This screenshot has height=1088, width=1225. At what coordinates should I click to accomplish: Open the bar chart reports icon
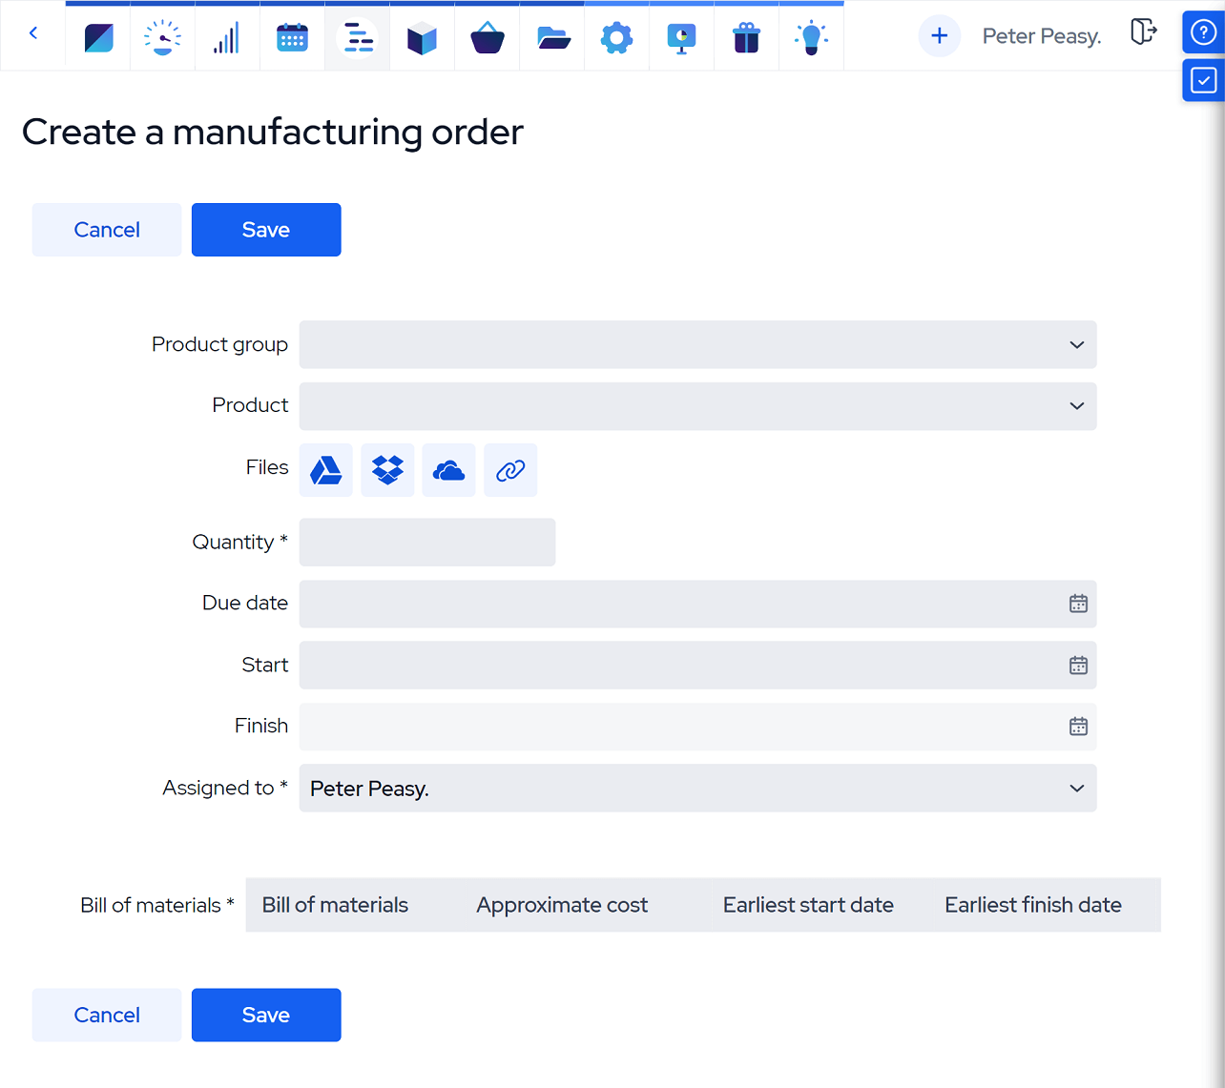pos(227,37)
